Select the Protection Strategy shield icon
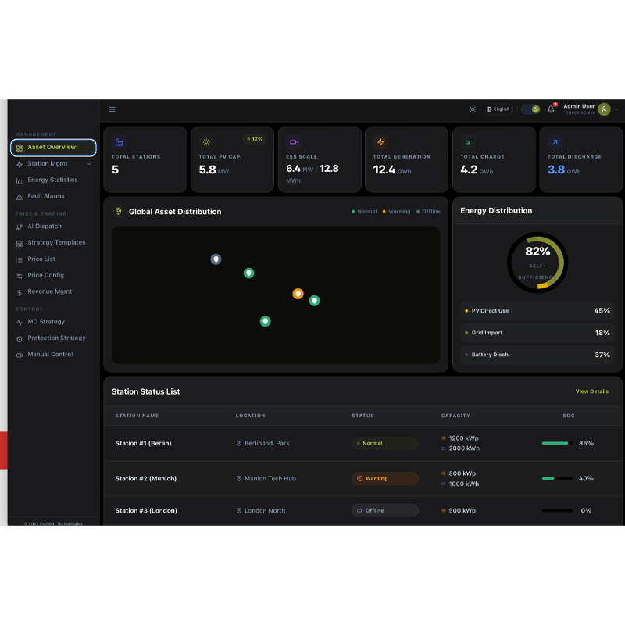This screenshot has width=625, height=625. 18,337
